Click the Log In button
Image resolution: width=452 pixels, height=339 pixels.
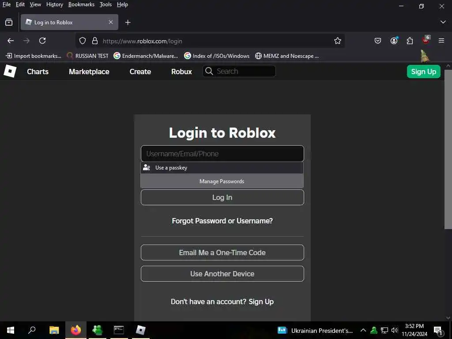point(222,197)
